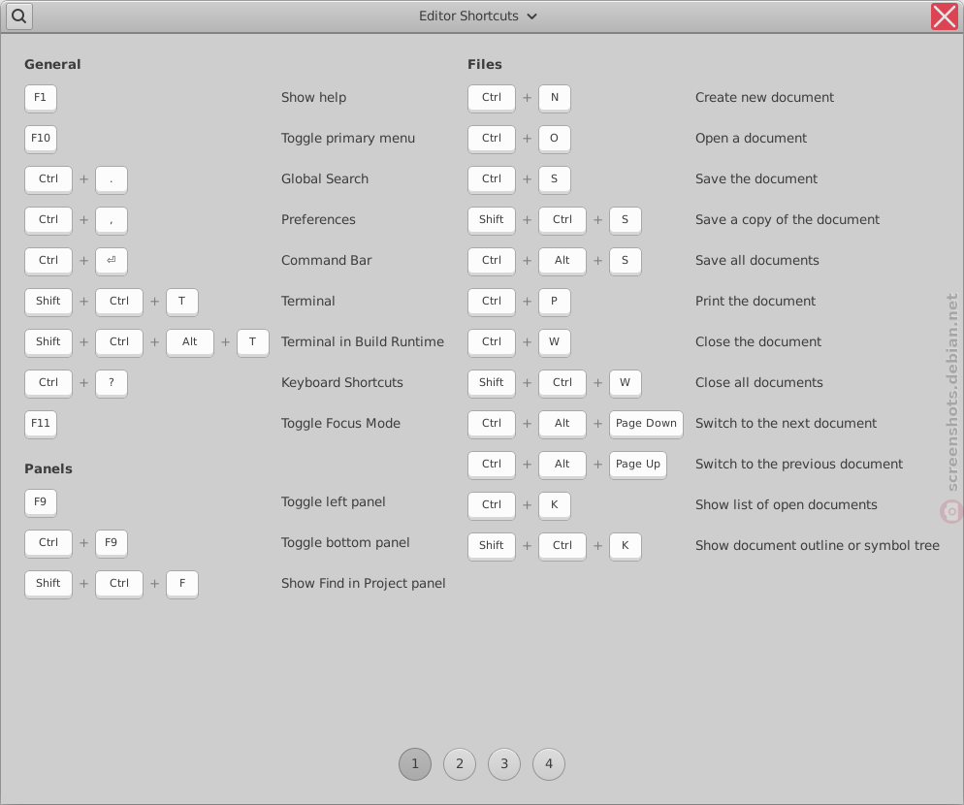
Task: Select the 'Show list of open documents' label
Action: pos(786,504)
